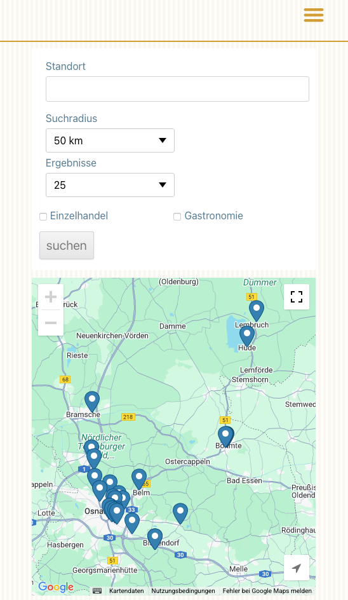Screen dimensions: 348x600
Task: Open Fehler bei Google Maps melden
Action: click(267, 591)
